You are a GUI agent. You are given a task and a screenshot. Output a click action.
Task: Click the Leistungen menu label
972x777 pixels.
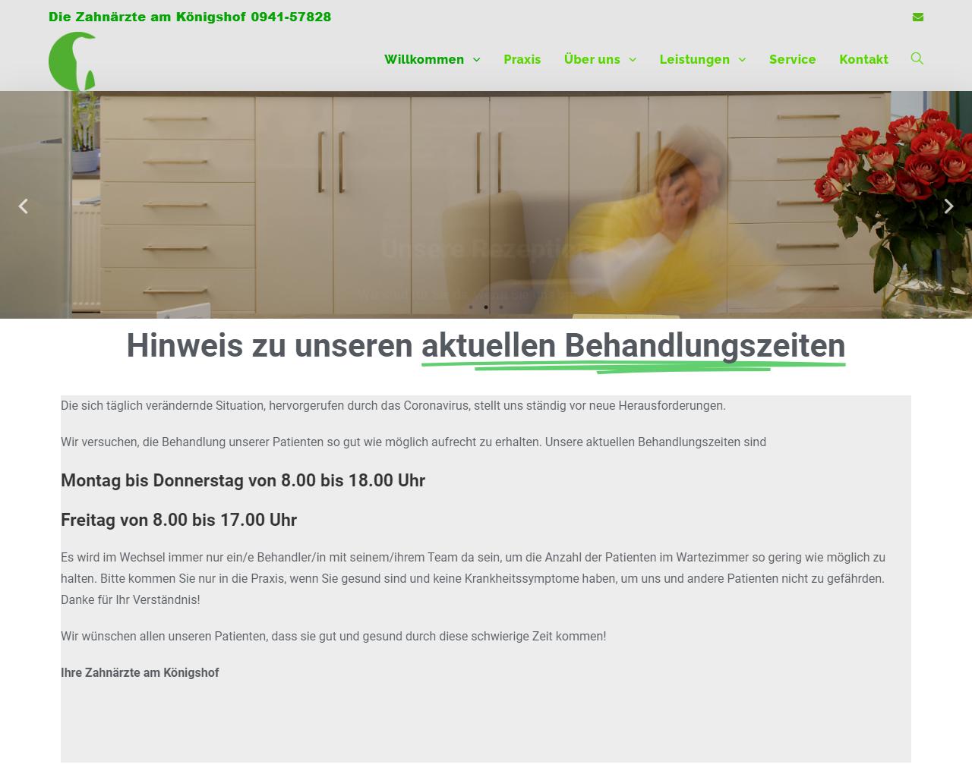pos(694,59)
